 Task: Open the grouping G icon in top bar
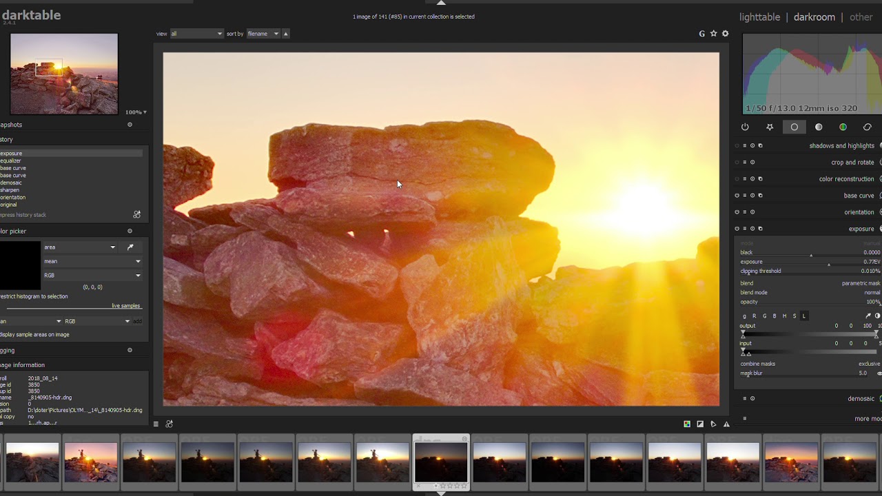click(702, 33)
